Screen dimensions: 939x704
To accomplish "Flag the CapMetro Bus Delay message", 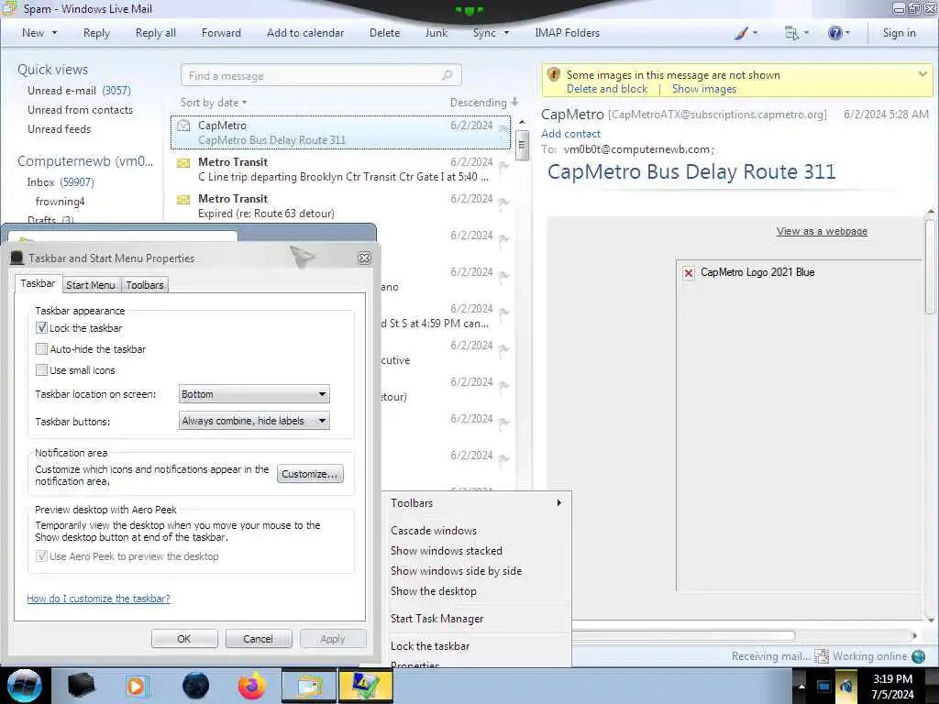I will click(503, 128).
